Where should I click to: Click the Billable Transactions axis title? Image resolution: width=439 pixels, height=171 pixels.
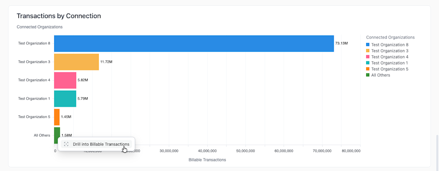pos(207,160)
